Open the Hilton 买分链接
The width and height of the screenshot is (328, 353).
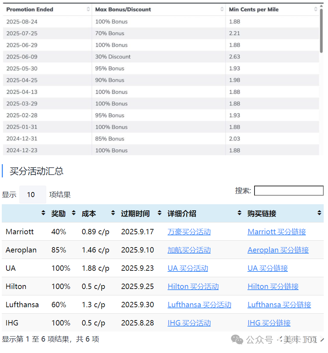click(x=273, y=286)
